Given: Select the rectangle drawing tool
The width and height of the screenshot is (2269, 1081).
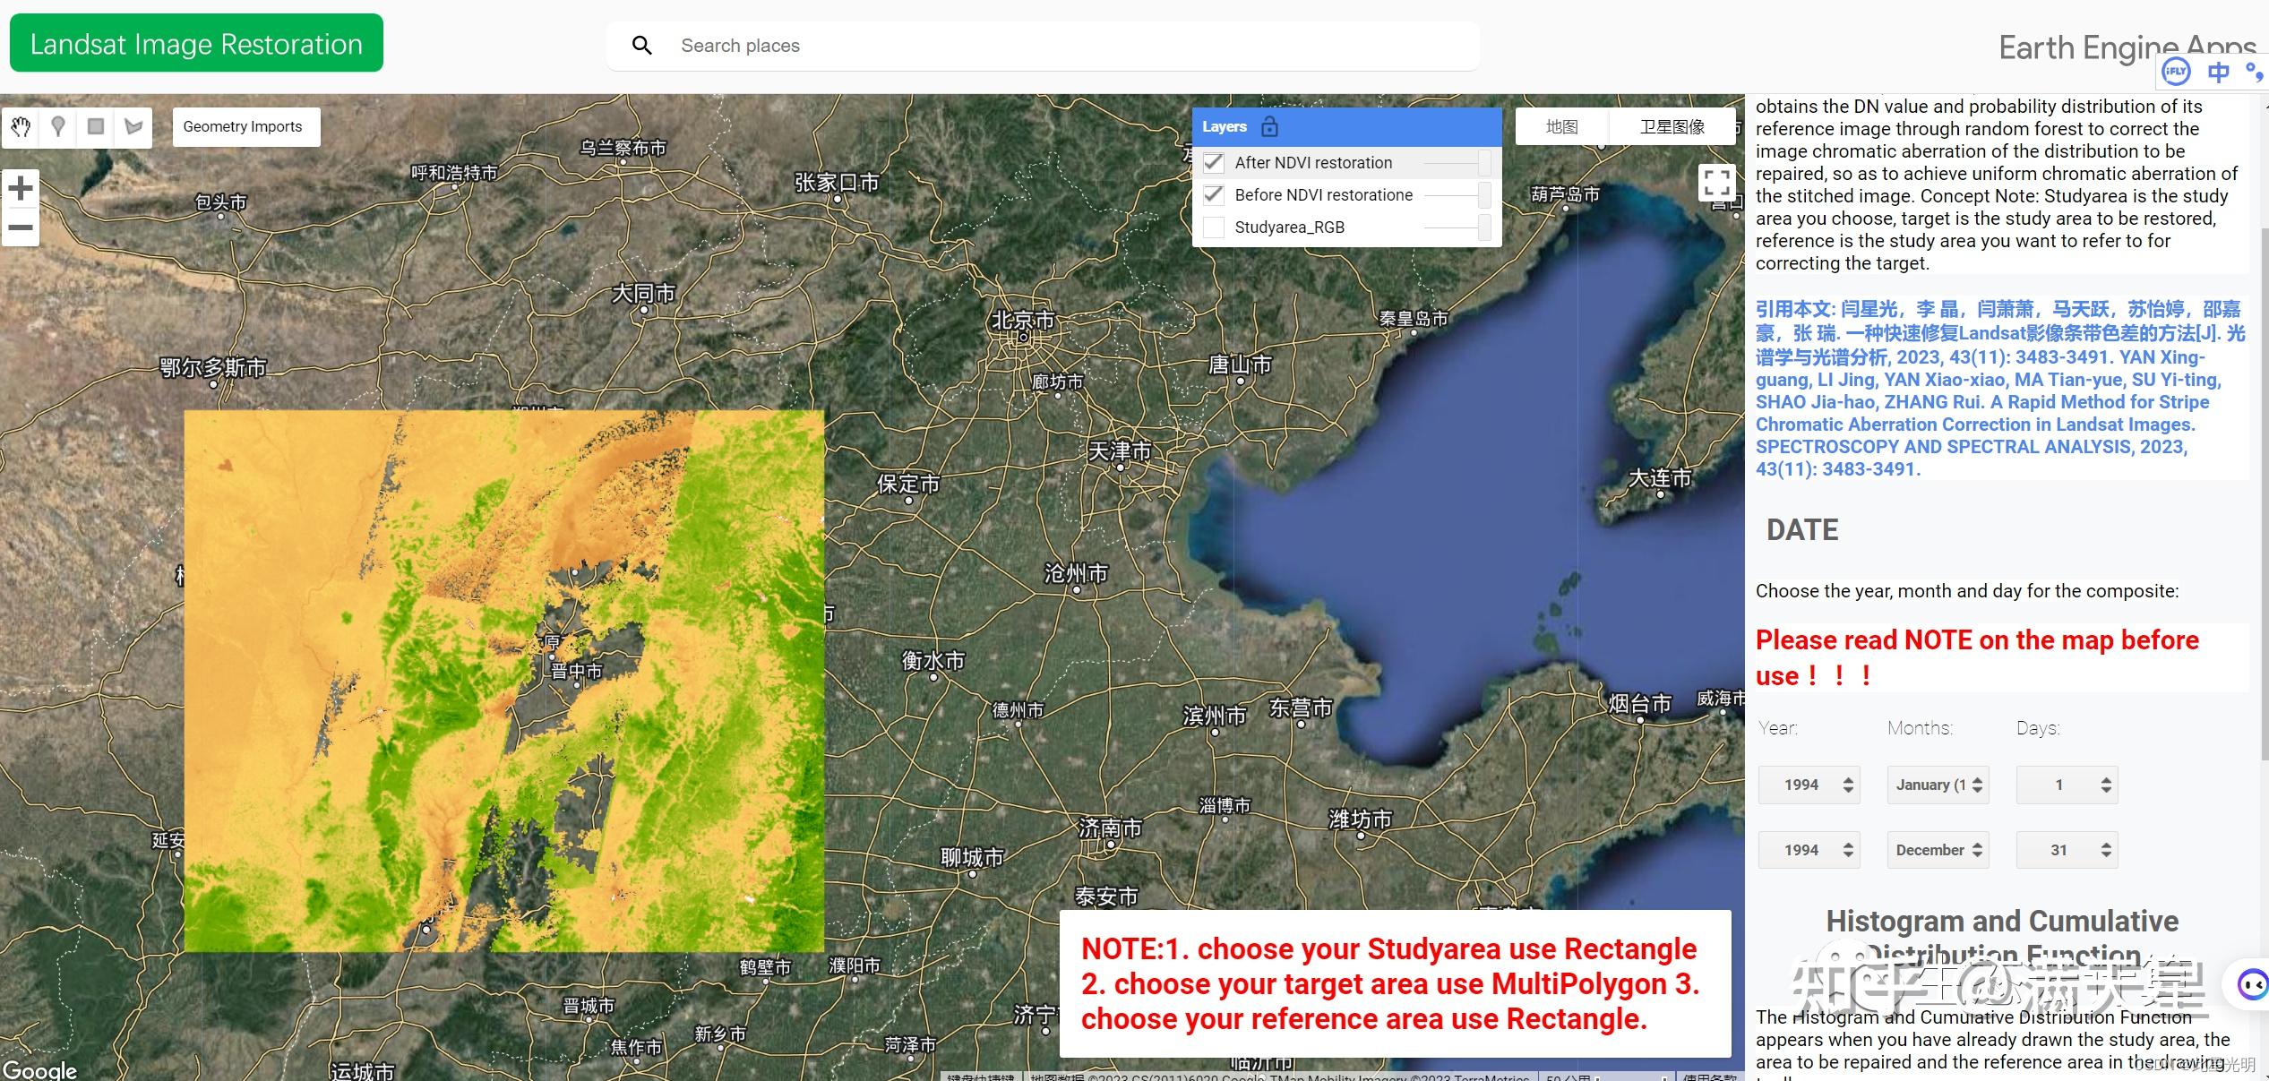Looking at the screenshot, I should tap(96, 127).
